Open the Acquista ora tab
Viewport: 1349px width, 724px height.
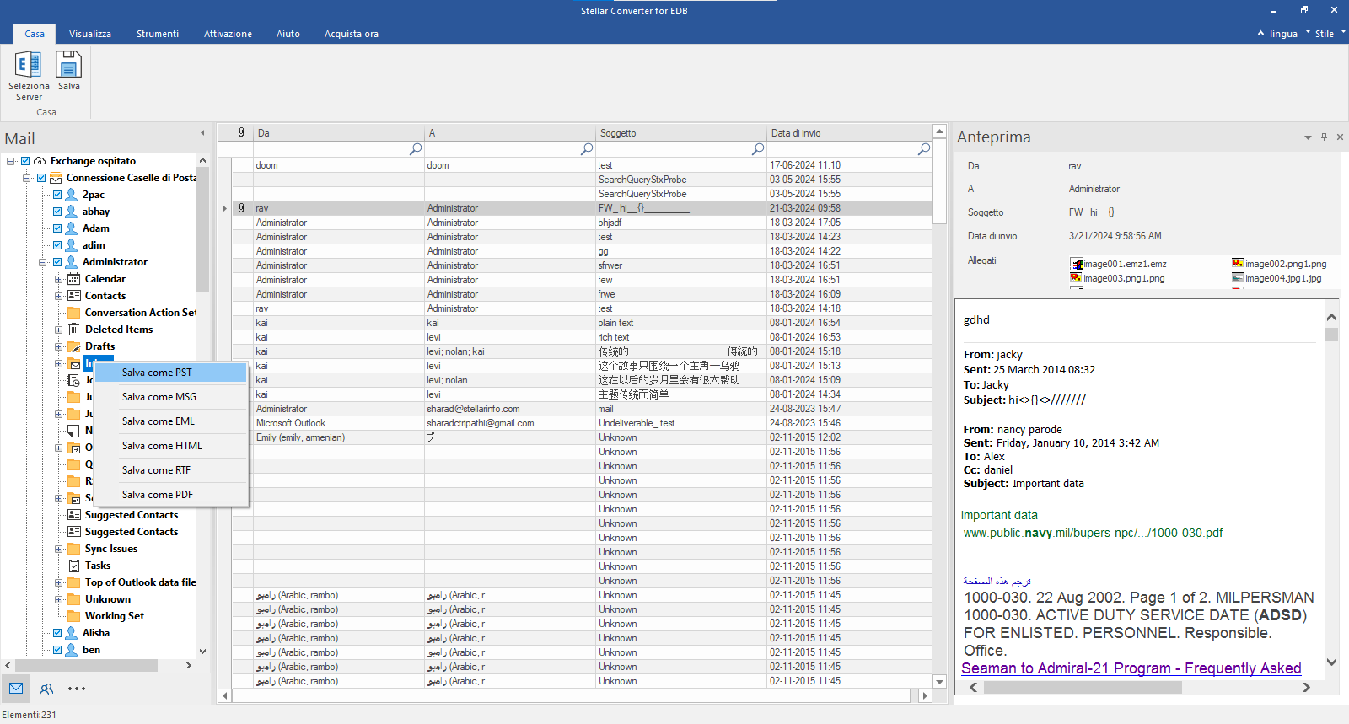352,34
